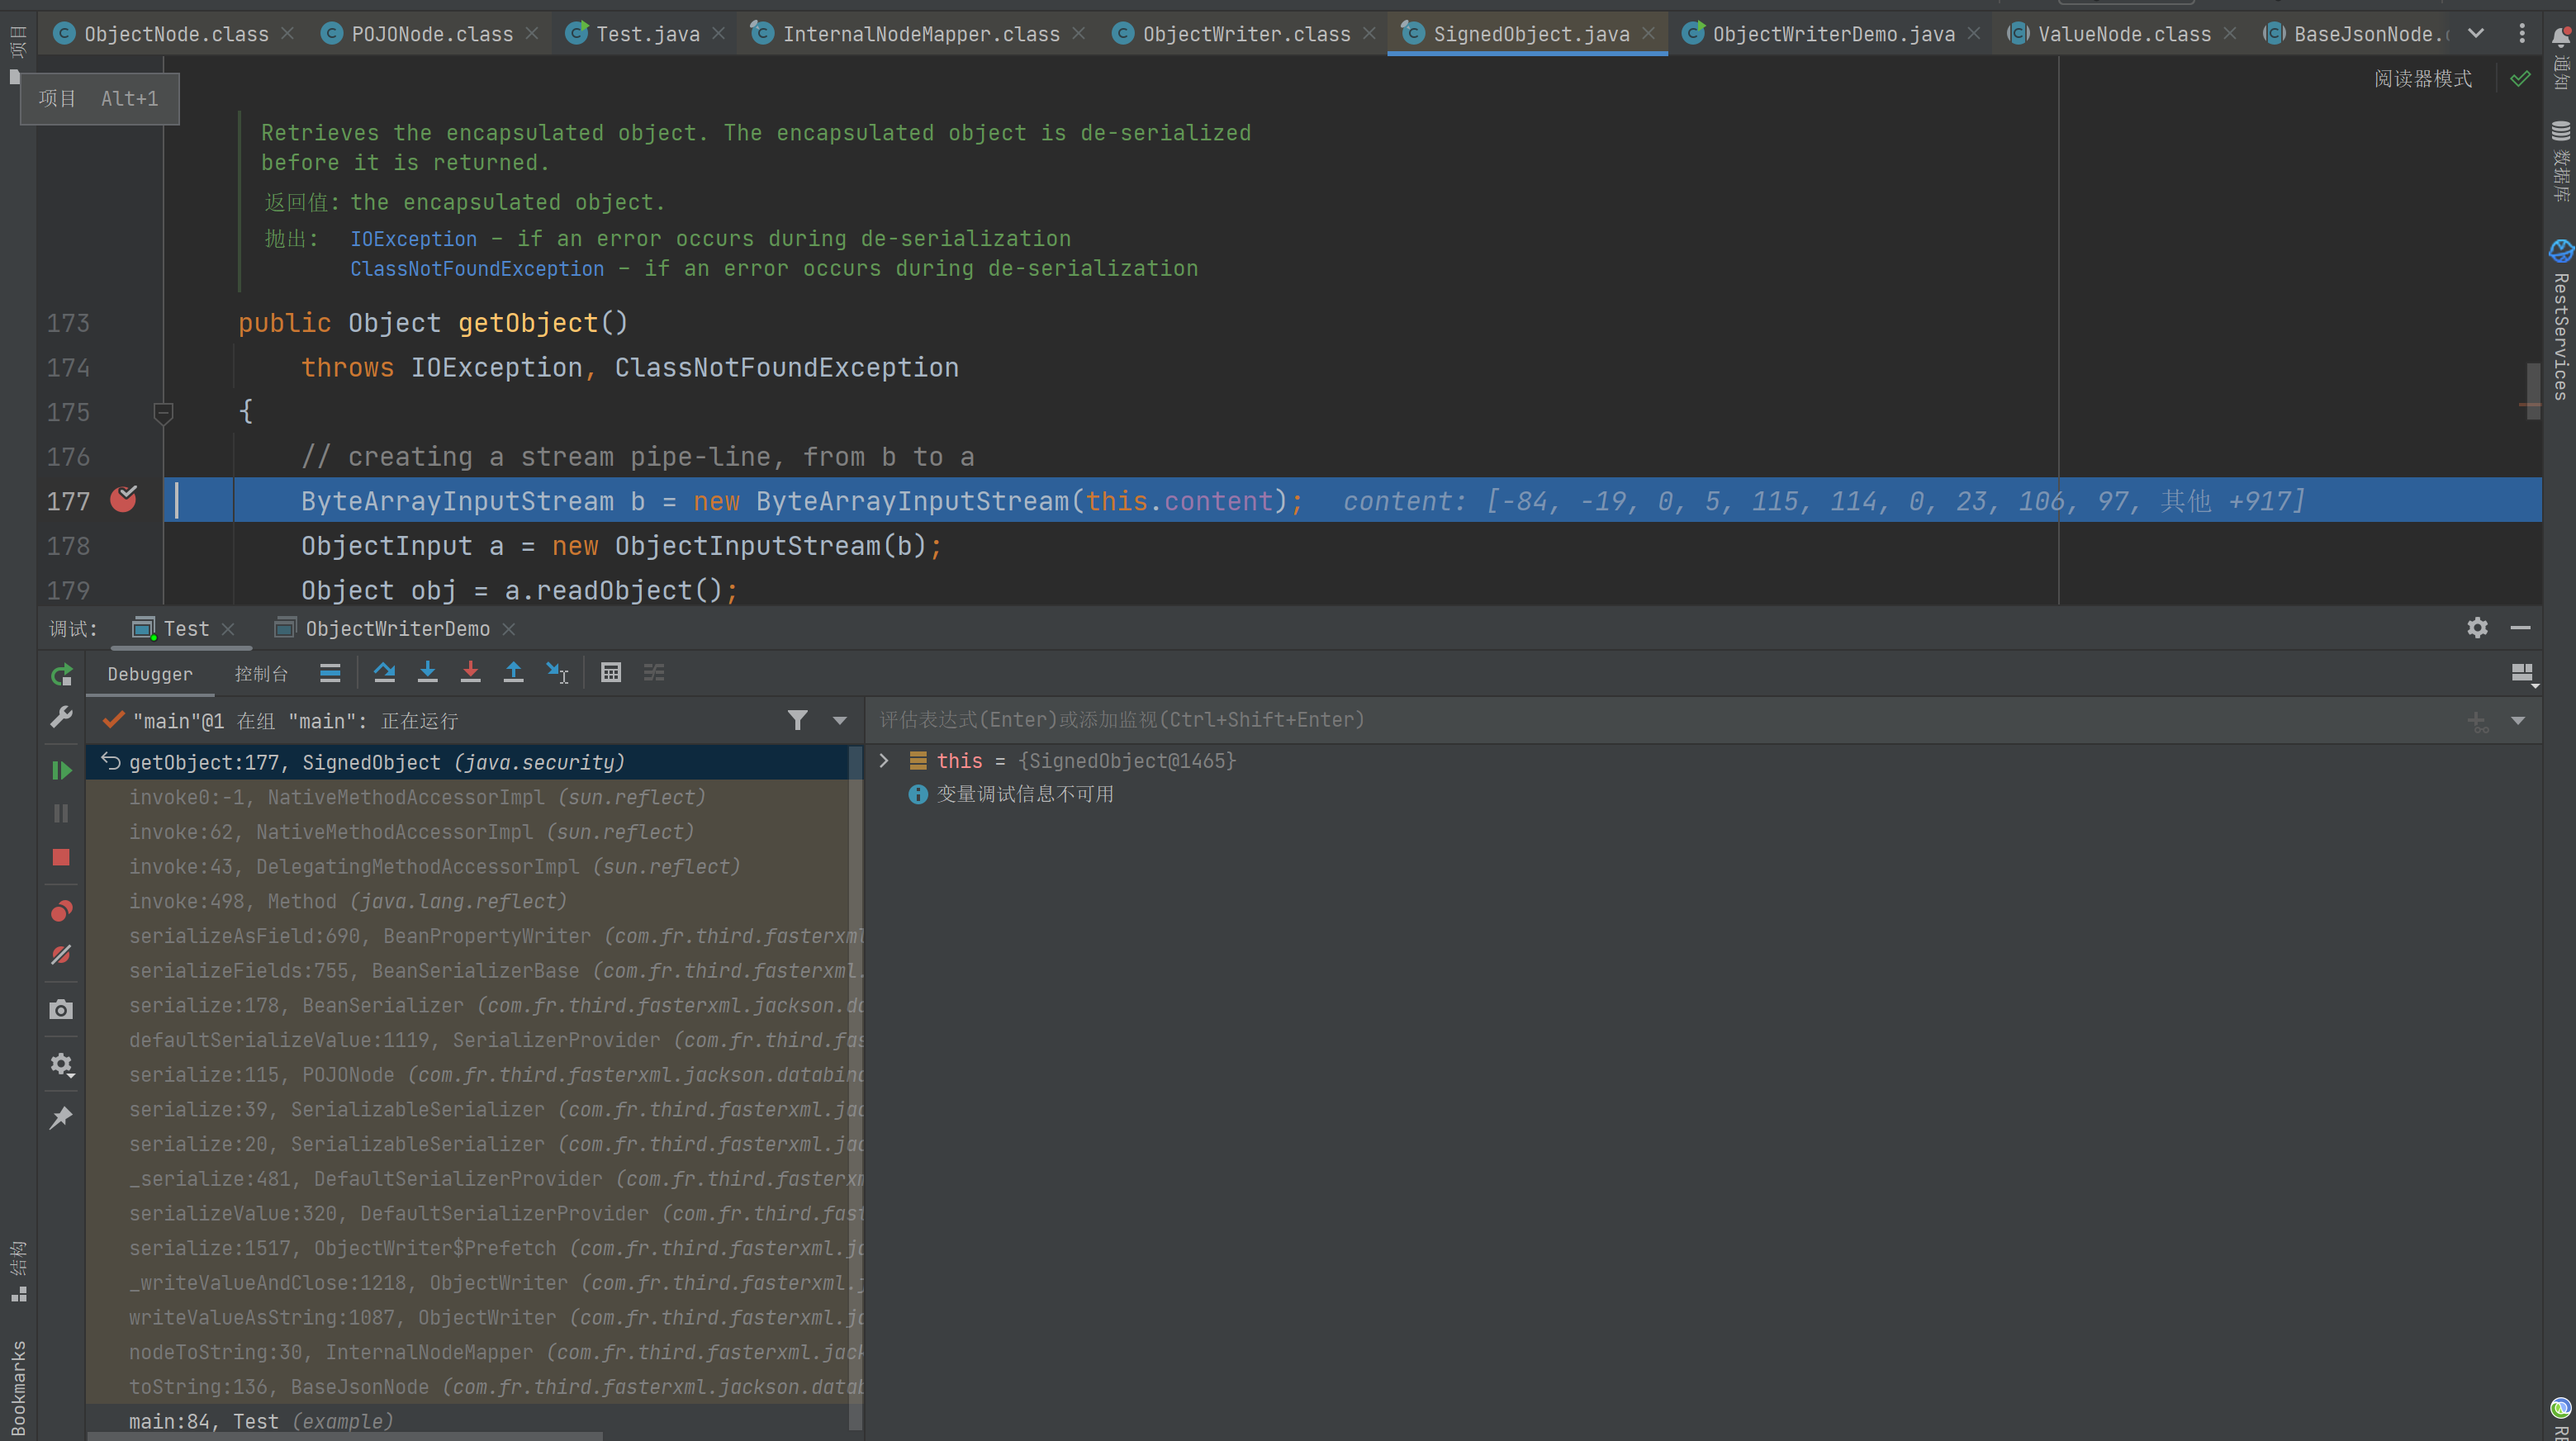The width and height of the screenshot is (2576, 1441).
Task: Click the 阅读器模式 reader mode button
Action: tap(2422, 79)
